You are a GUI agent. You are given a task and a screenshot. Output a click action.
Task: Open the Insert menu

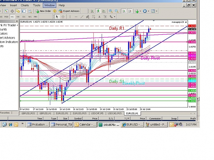(13, 5)
